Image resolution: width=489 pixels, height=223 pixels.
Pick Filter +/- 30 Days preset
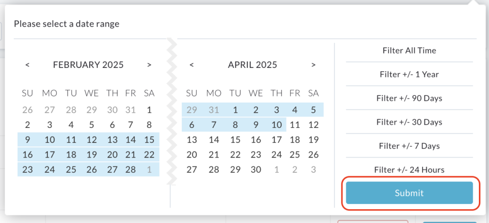pos(409,122)
